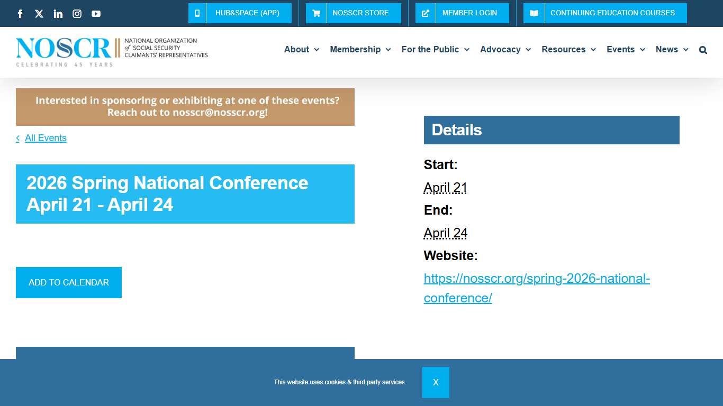Click the shopping cart icon beside NOSSCR STORE
Image resolution: width=723 pixels, height=406 pixels.
coord(316,13)
